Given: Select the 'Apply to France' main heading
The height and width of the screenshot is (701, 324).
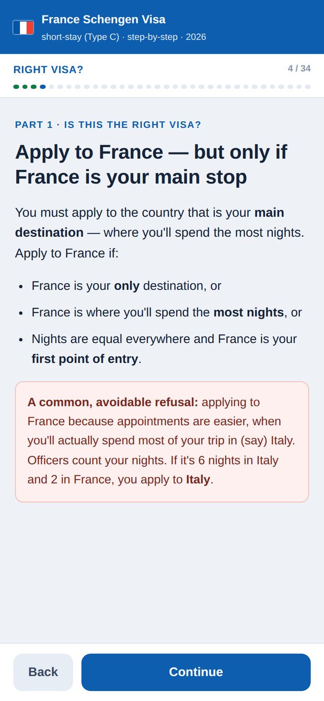Looking at the screenshot, I should coord(152,165).
